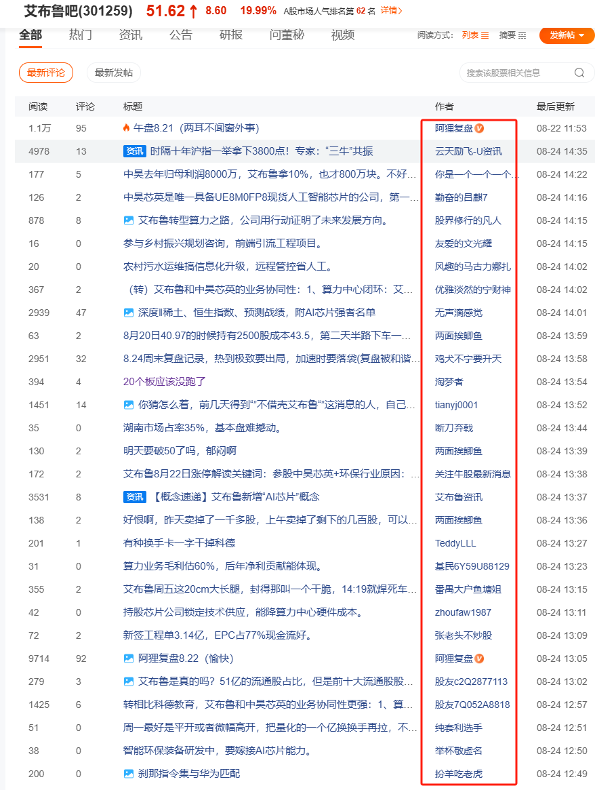595x790 pixels.
Task: Click timestamp 08-24 14:35
Action: click(x=562, y=151)
